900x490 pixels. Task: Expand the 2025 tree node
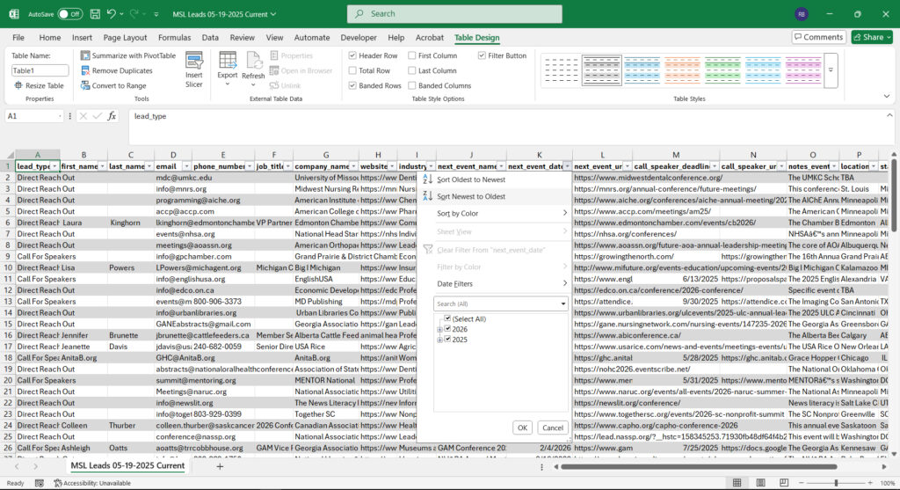(x=439, y=340)
